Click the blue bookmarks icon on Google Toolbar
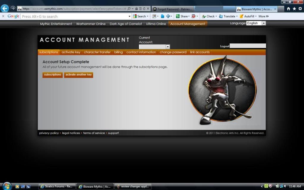 162,16
